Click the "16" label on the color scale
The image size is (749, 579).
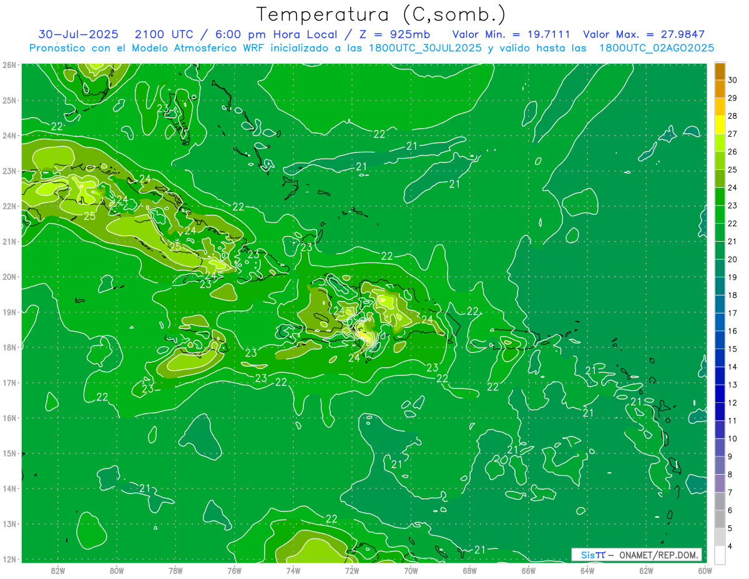[732, 331]
